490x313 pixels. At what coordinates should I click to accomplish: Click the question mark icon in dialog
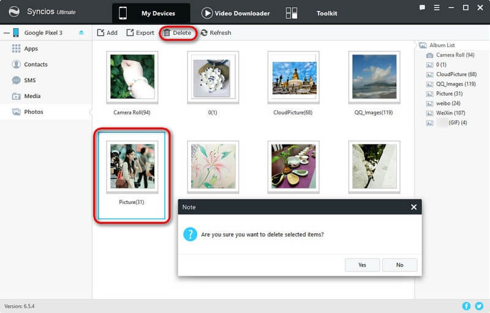coord(190,234)
